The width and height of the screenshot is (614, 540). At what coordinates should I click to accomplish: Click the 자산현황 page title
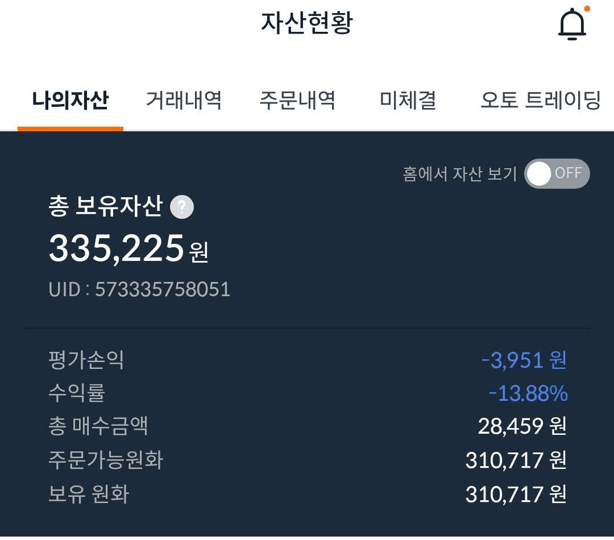(308, 23)
